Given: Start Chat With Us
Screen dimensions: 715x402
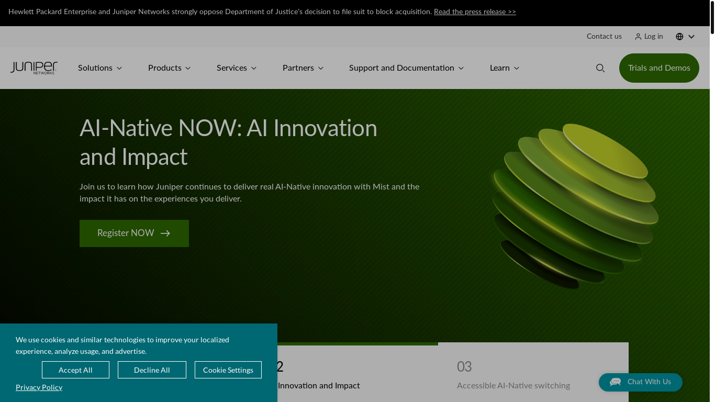Looking at the screenshot, I should pyautogui.click(x=641, y=382).
